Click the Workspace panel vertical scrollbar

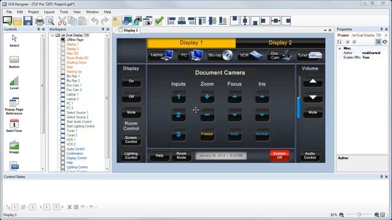pyautogui.click(x=107, y=98)
